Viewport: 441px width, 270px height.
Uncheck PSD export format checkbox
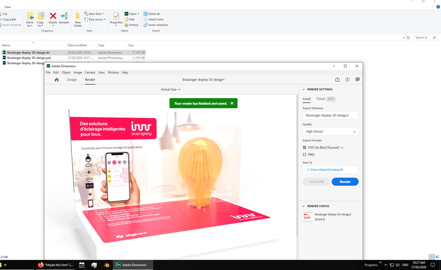click(x=304, y=147)
